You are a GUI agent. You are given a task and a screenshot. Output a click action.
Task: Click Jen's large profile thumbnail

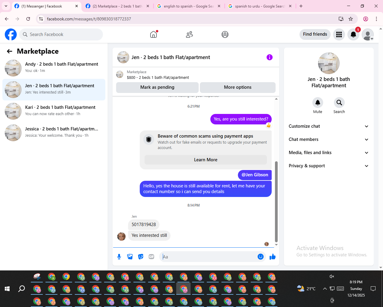click(329, 63)
